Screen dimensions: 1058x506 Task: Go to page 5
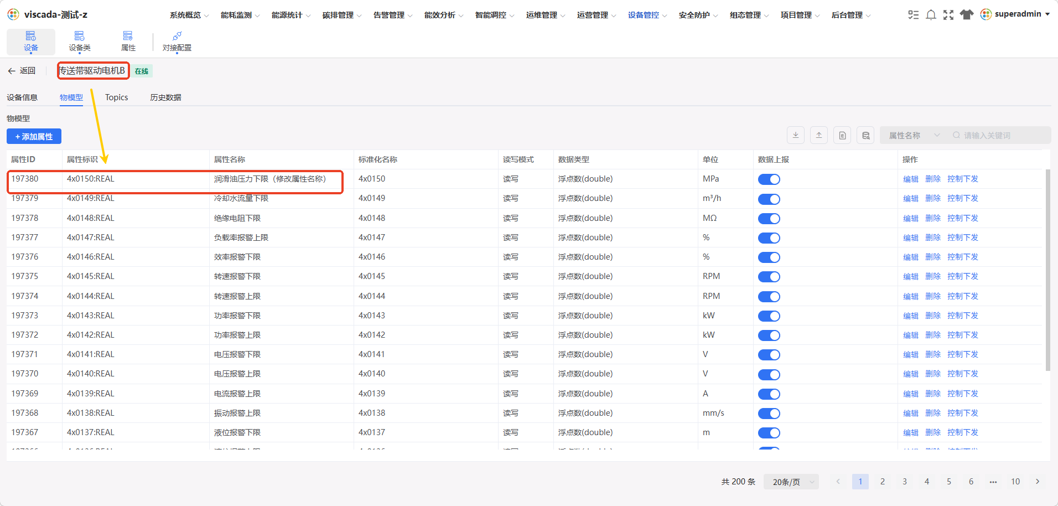(x=949, y=482)
